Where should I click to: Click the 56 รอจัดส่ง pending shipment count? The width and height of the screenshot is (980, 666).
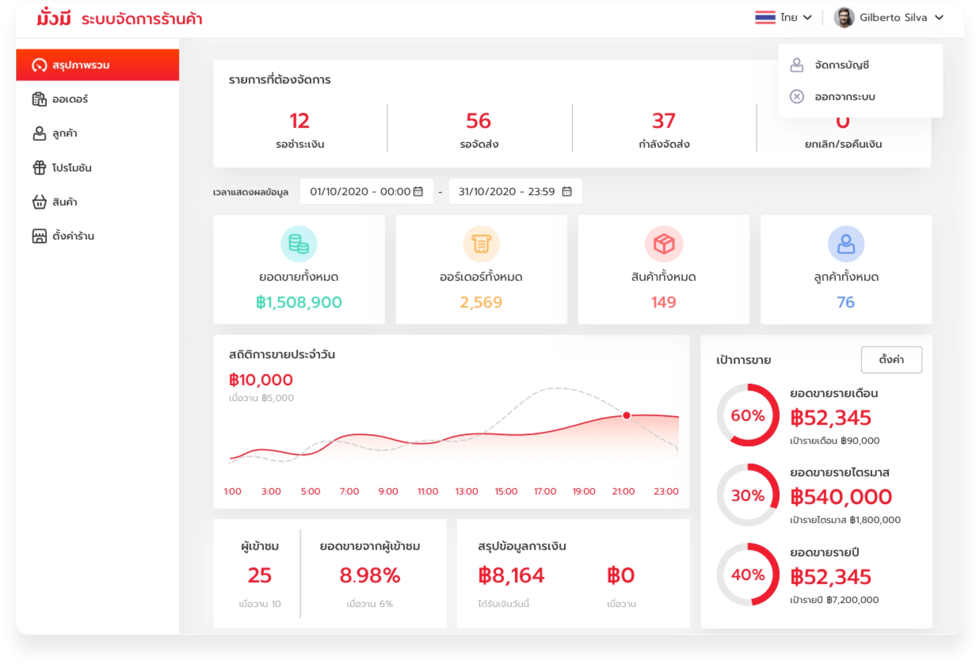479,121
